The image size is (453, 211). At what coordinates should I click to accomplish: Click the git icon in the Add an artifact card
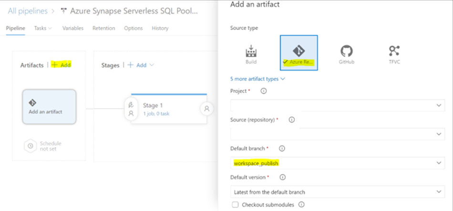(x=32, y=103)
